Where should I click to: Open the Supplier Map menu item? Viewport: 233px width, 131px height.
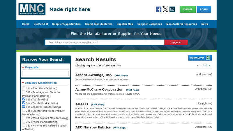click(x=125, y=24)
